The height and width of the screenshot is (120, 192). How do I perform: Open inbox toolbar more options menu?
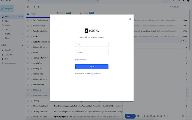[38, 7]
